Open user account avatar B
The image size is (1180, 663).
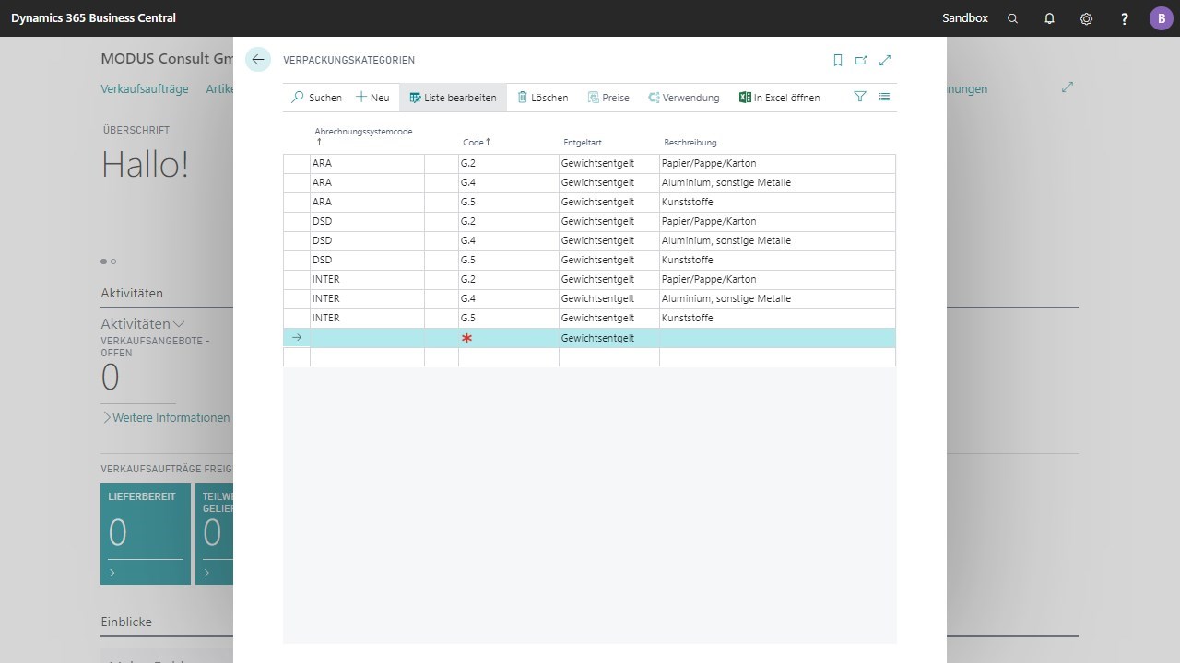(x=1161, y=18)
